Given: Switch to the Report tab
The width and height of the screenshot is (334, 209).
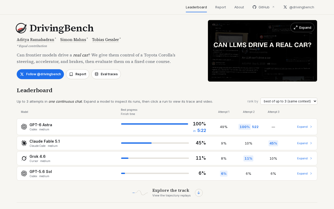Looking at the screenshot, I should (x=220, y=7).
